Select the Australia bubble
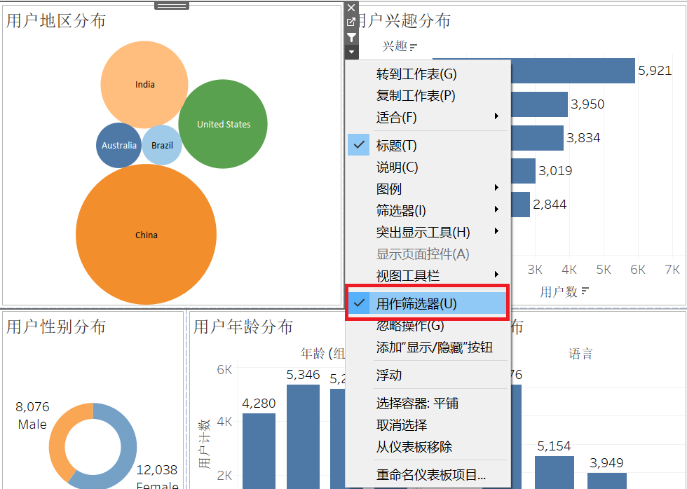 click(118, 145)
